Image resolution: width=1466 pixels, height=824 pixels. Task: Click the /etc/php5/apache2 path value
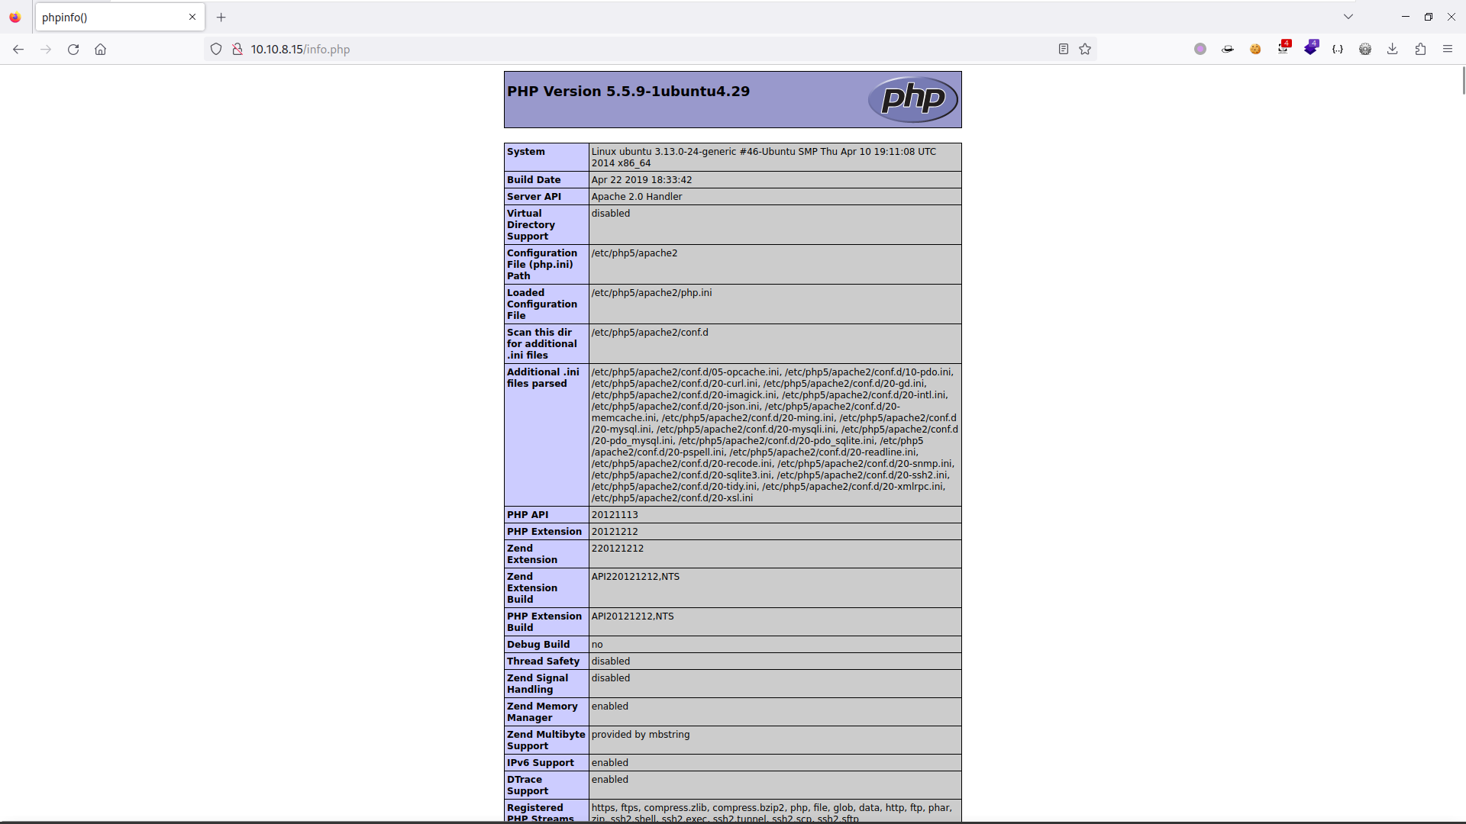[x=635, y=253]
